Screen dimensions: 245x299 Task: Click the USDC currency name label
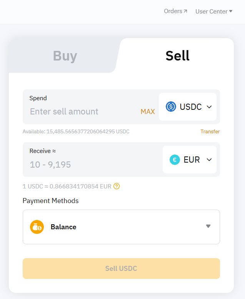pos(190,107)
